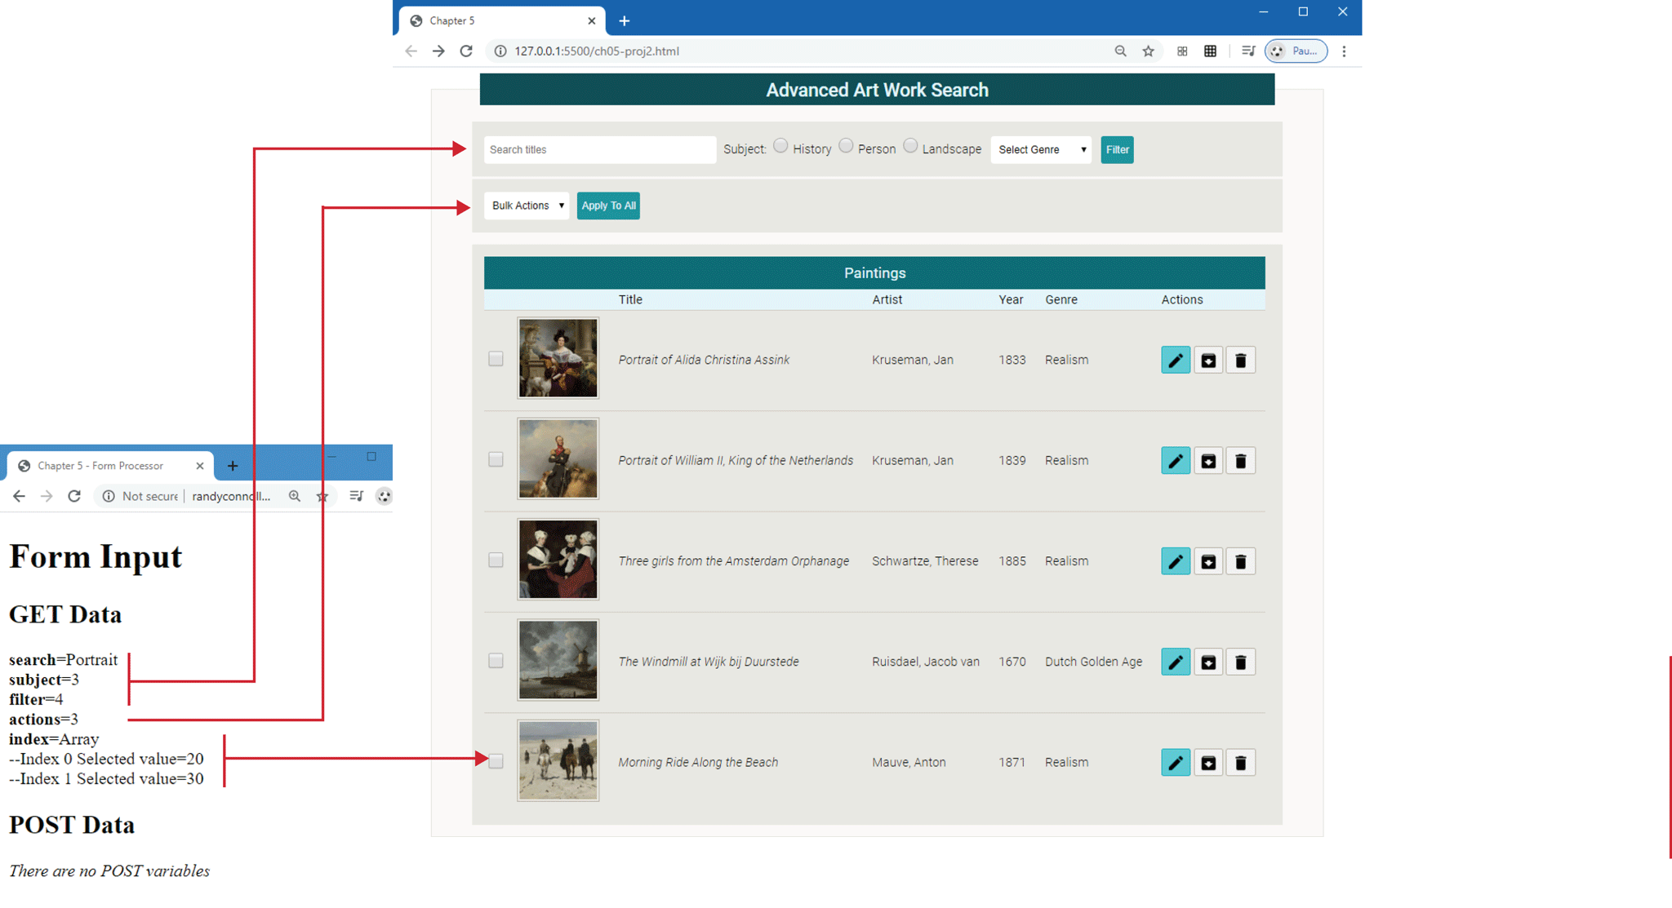Screen dimensions: 1672x908
Task: Select the History subject radio button
Action: 780,146
